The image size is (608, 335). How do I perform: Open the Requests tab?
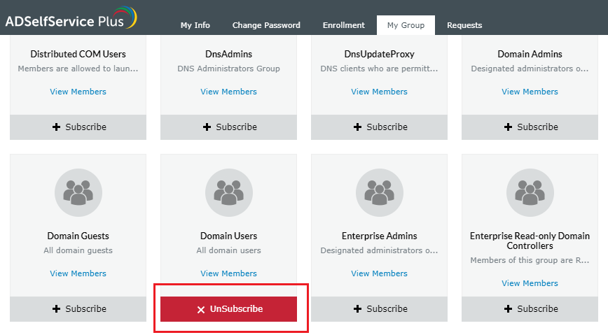pyautogui.click(x=464, y=25)
